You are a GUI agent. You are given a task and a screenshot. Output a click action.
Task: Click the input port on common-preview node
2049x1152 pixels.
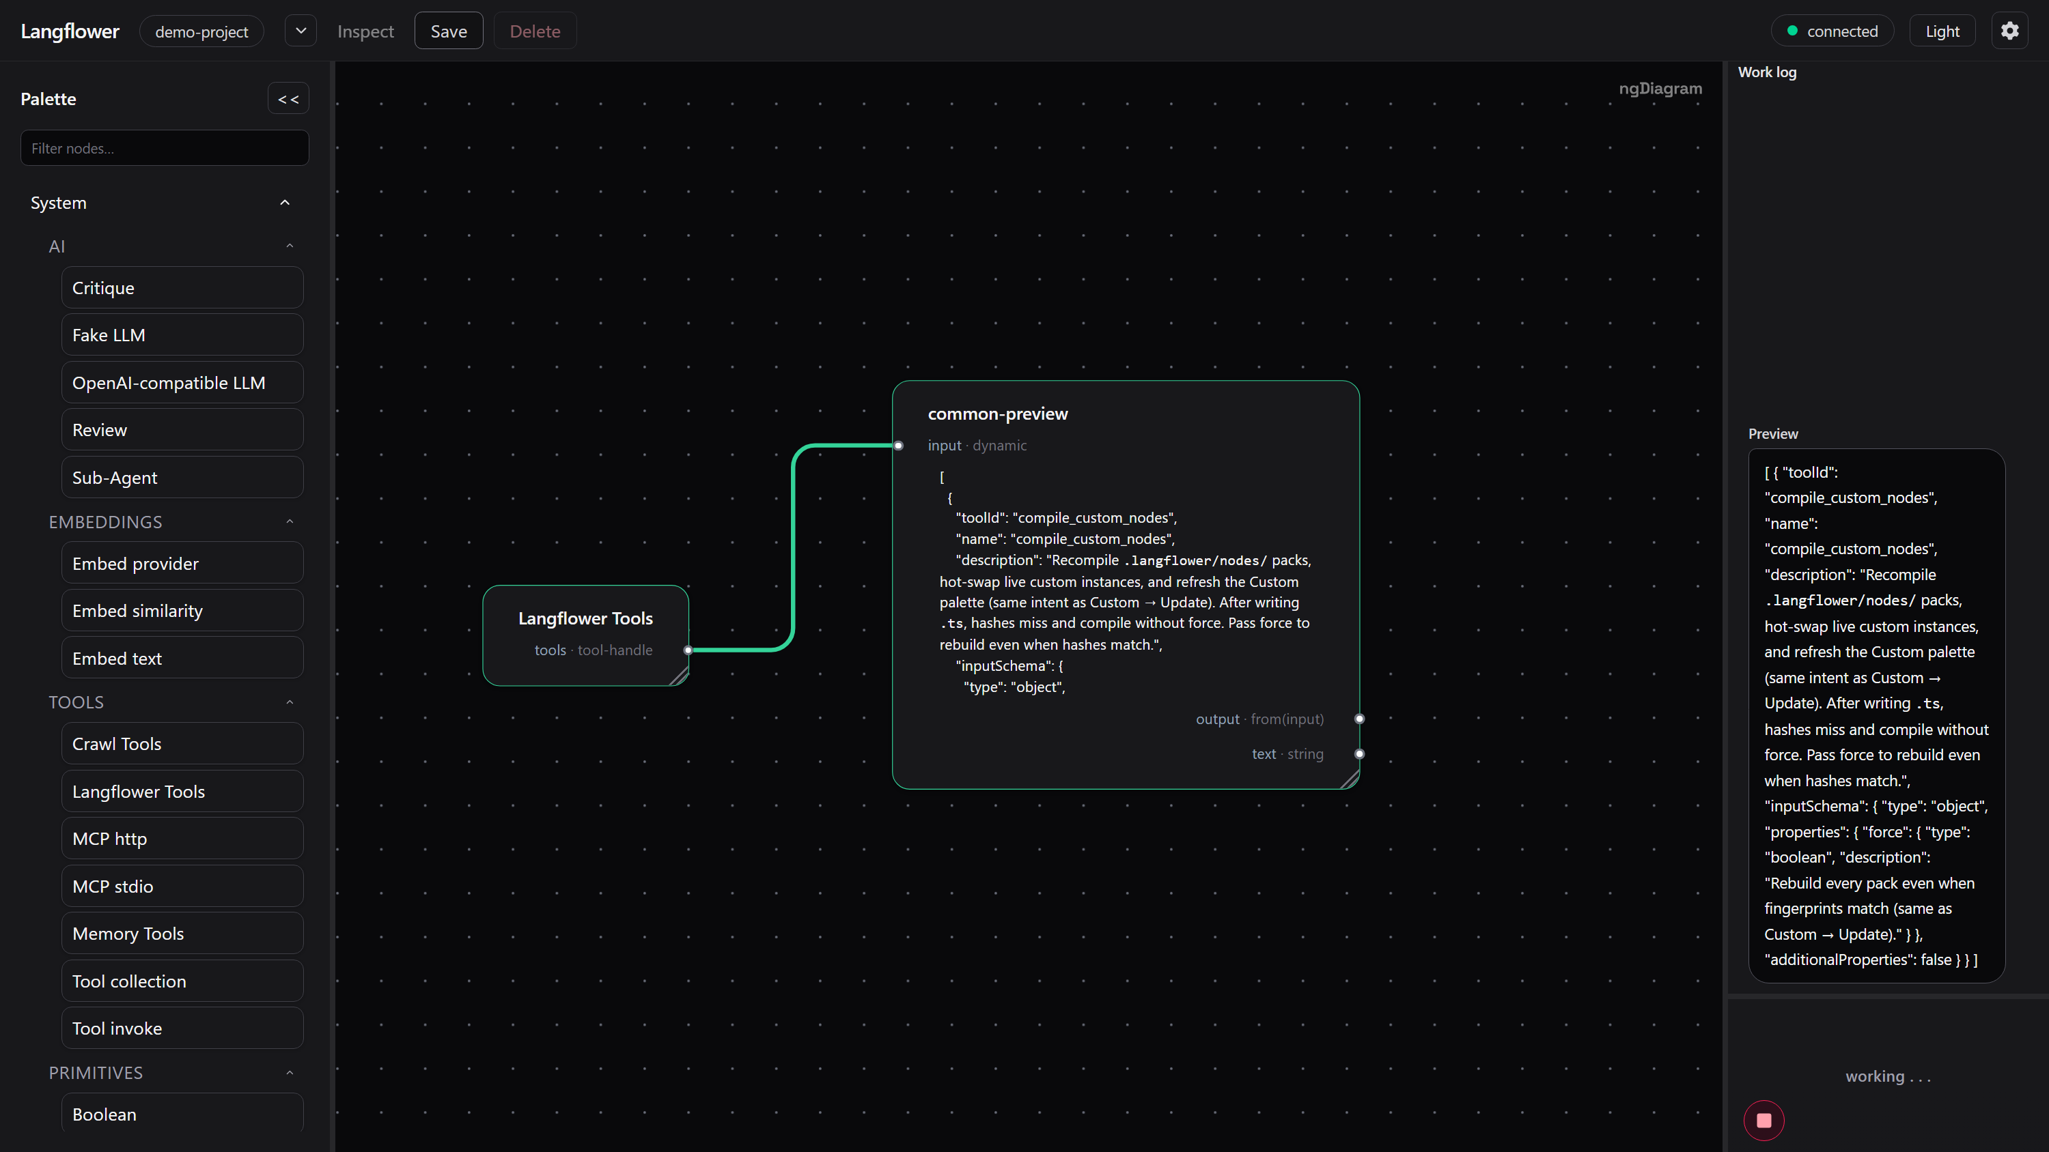coord(898,445)
